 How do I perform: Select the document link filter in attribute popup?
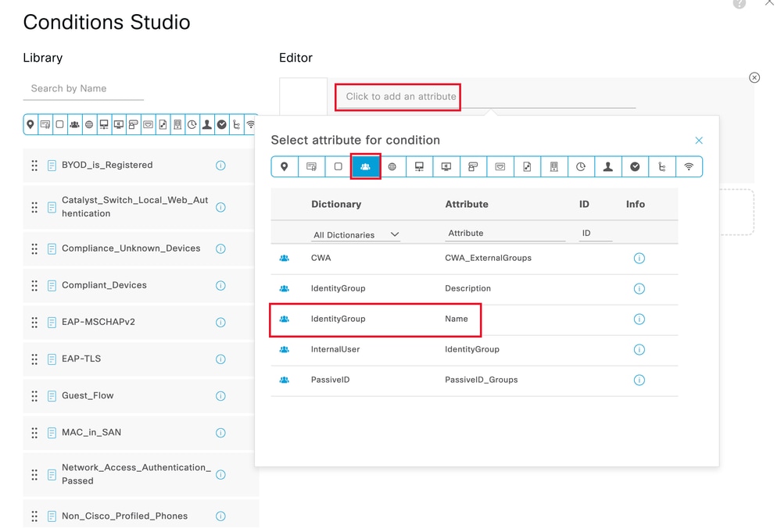[x=527, y=166]
